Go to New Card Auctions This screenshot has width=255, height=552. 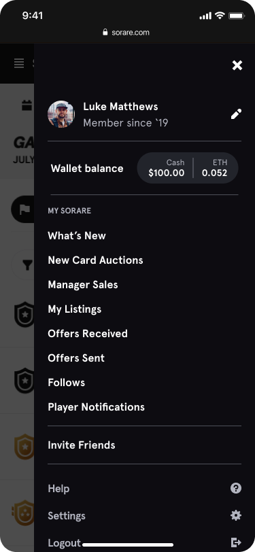[95, 260]
